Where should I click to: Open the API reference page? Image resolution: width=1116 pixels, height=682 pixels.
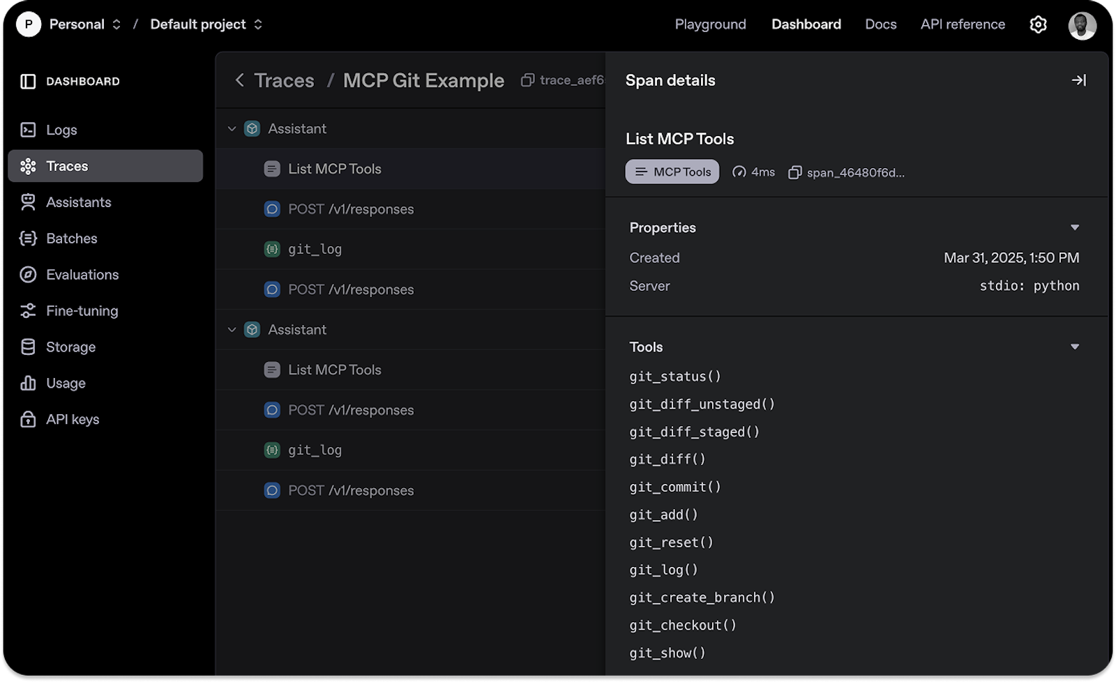(x=963, y=24)
